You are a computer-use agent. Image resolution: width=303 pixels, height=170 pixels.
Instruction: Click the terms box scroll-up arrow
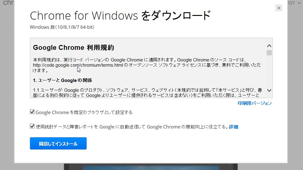tap(269, 46)
